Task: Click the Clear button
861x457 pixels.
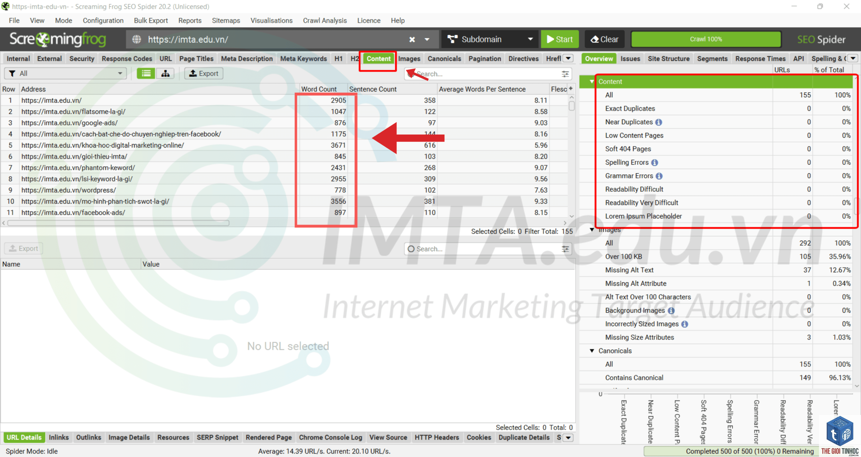Action: pyautogui.click(x=605, y=39)
